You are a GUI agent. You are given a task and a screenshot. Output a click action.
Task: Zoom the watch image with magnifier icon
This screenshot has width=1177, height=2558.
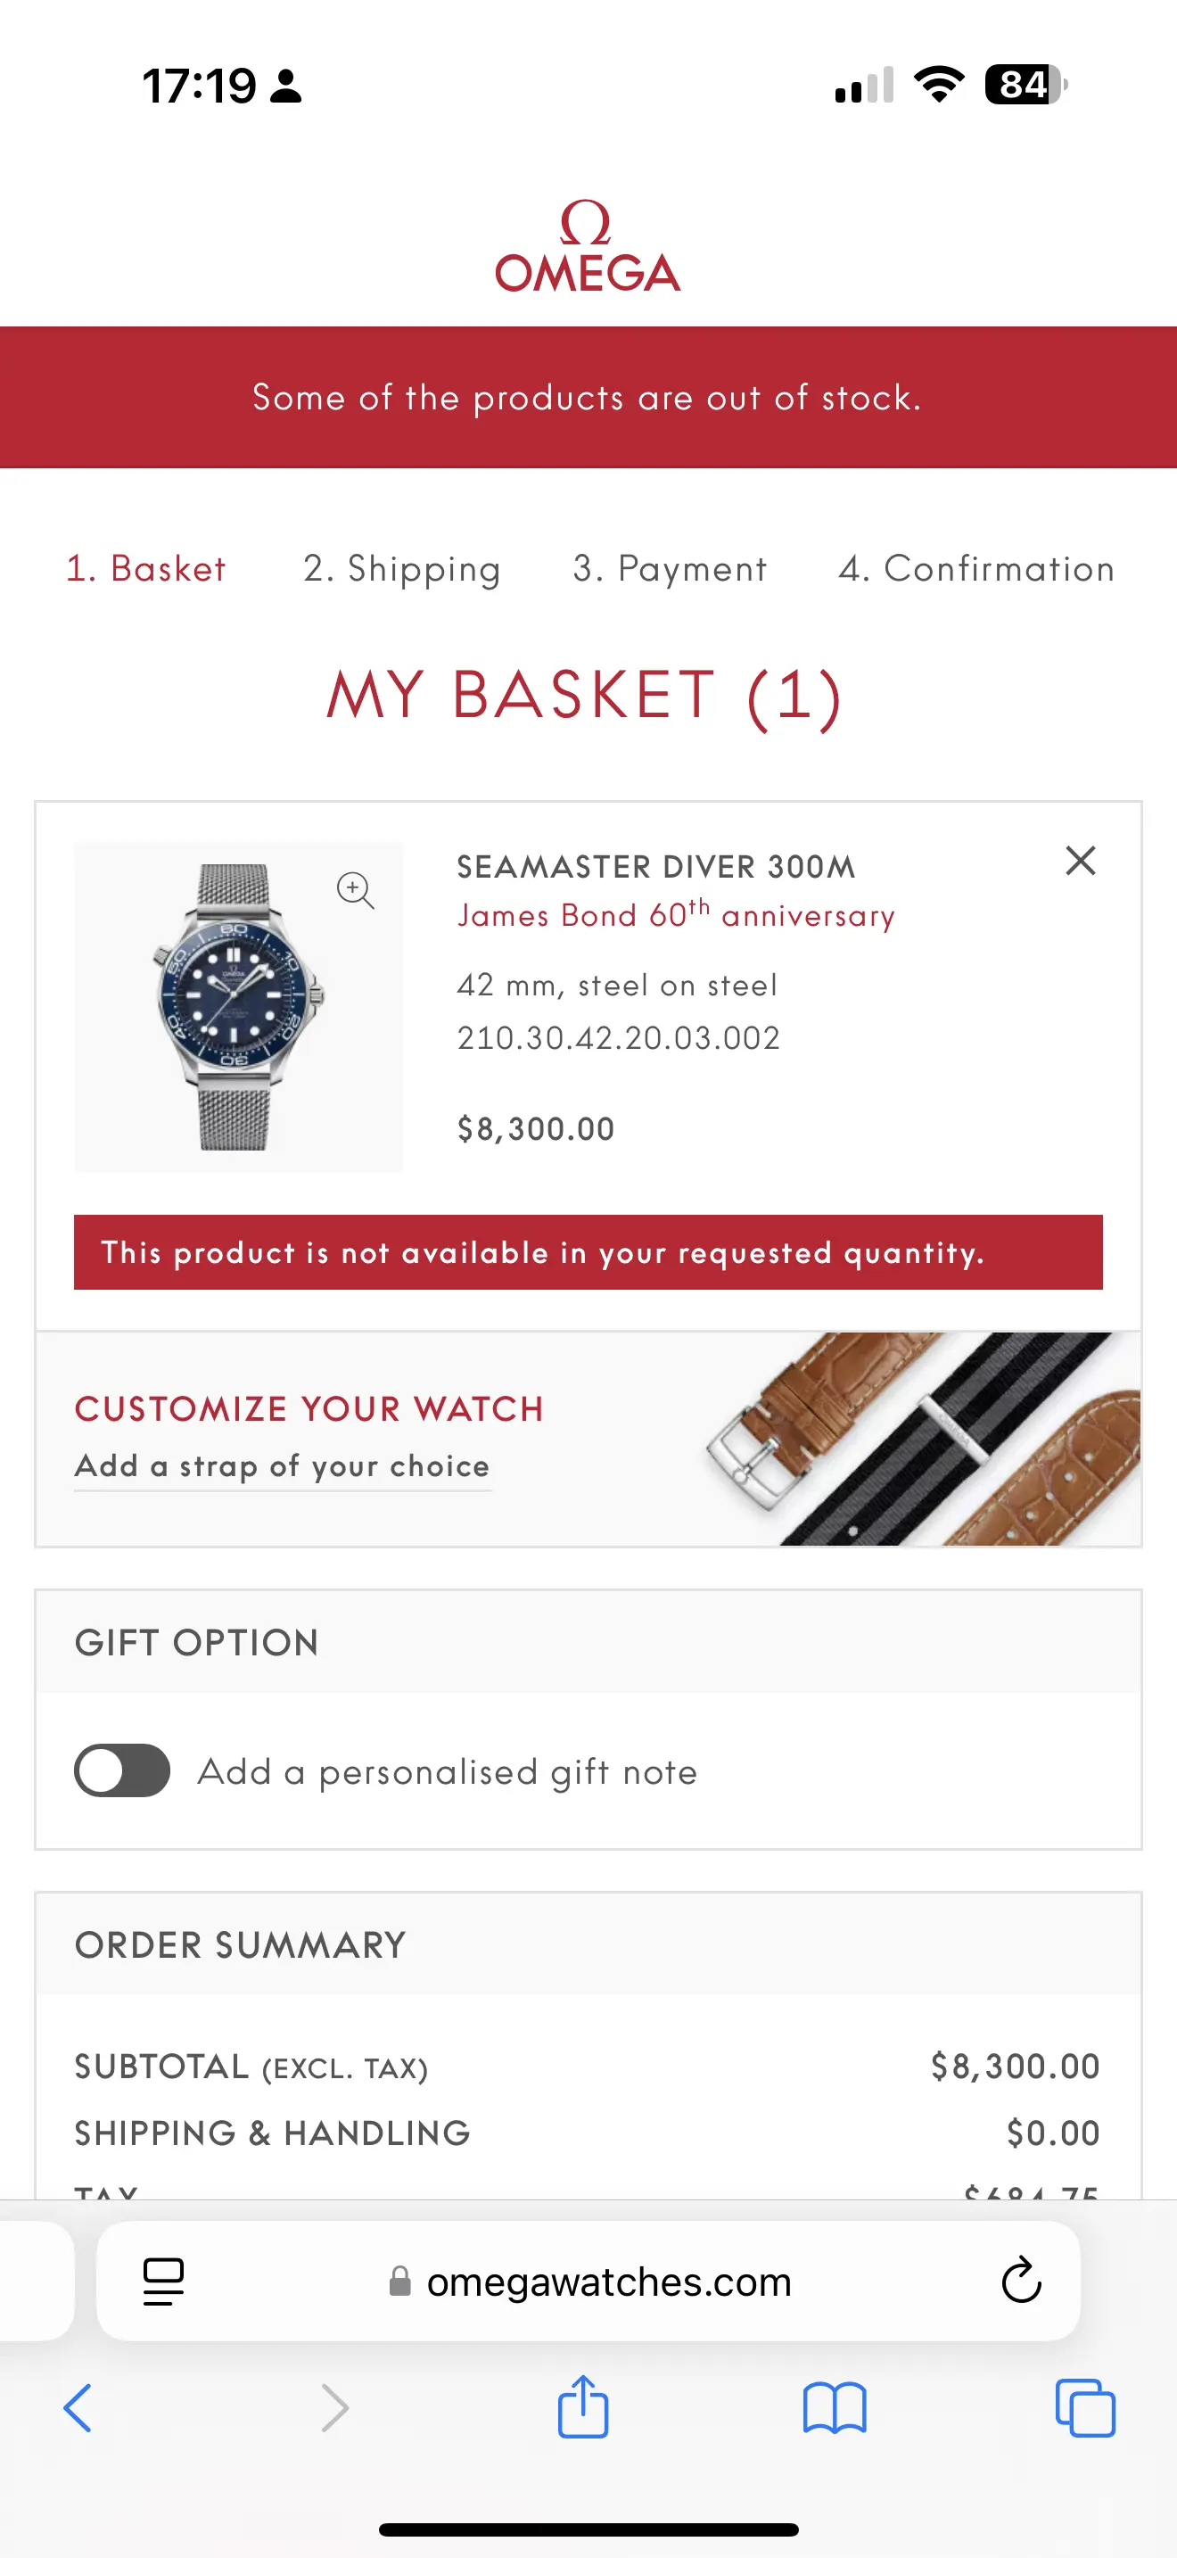pyautogui.click(x=354, y=888)
